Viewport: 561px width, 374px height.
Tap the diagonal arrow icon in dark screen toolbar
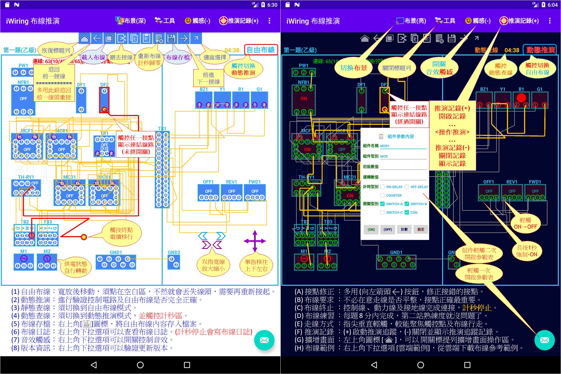(x=476, y=38)
